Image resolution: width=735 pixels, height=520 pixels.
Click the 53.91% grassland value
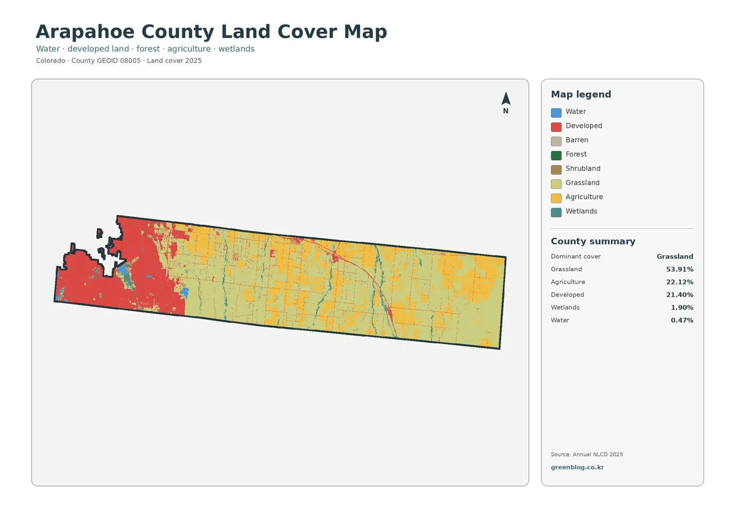pyautogui.click(x=680, y=270)
